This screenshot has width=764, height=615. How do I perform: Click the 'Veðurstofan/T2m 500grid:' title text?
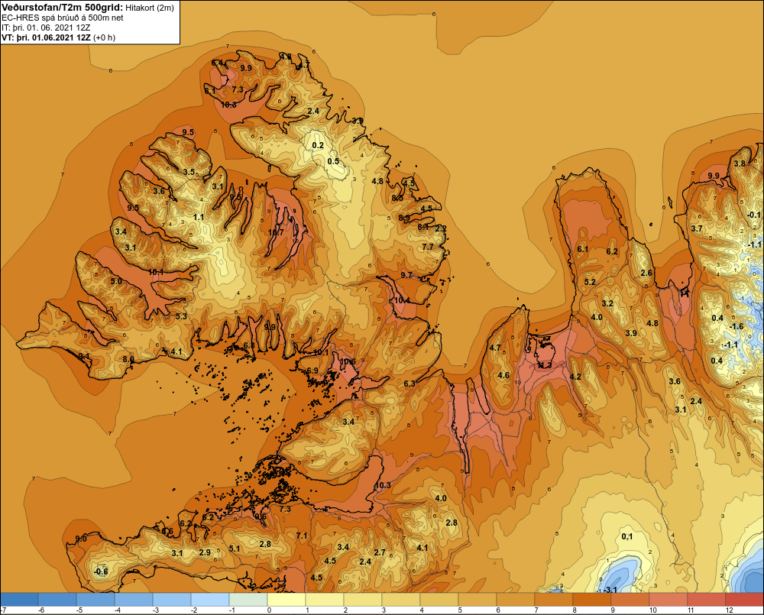pyautogui.click(x=63, y=8)
